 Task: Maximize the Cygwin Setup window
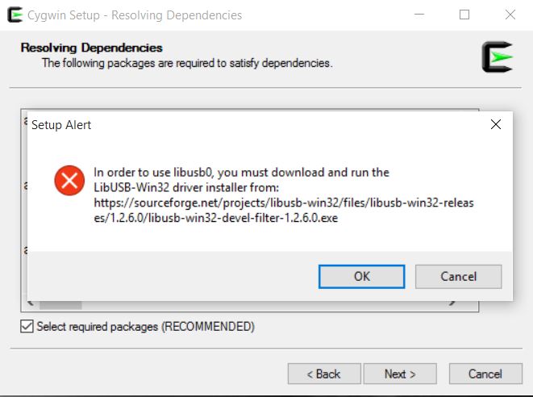[x=464, y=15]
